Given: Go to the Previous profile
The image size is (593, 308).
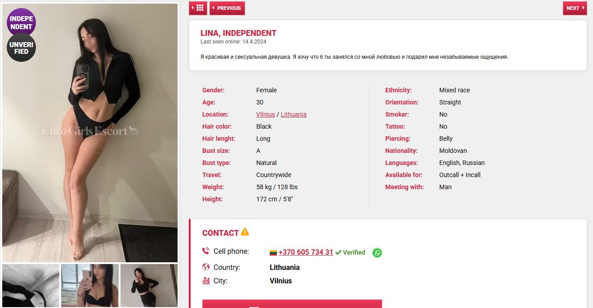Looking at the screenshot, I should tap(227, 8).
